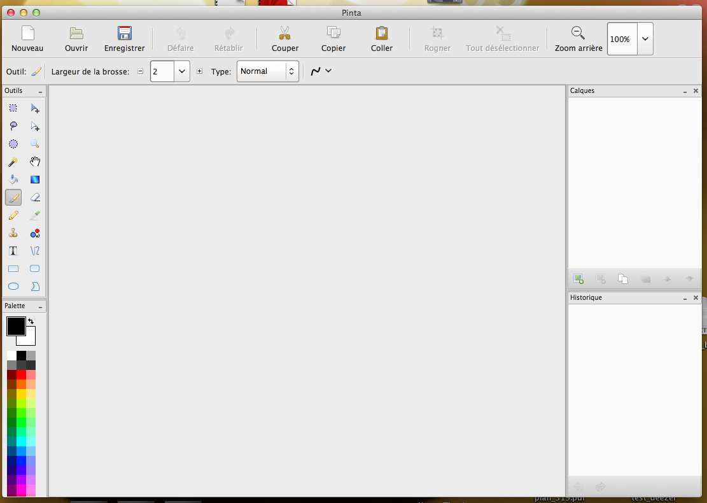
Task: Click the Couper scissors button
Action: (x=285, y=39)
